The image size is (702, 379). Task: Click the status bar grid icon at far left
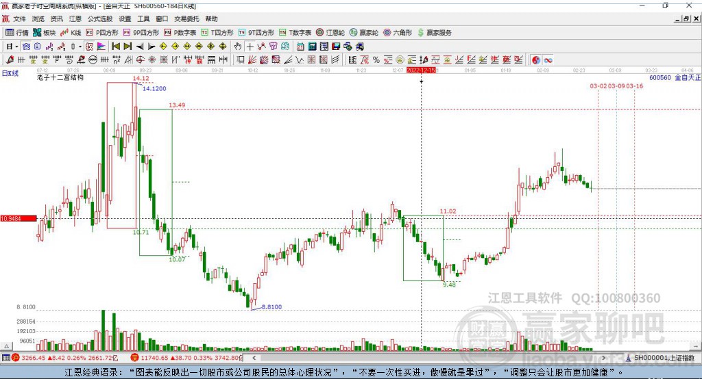point(5,358)
